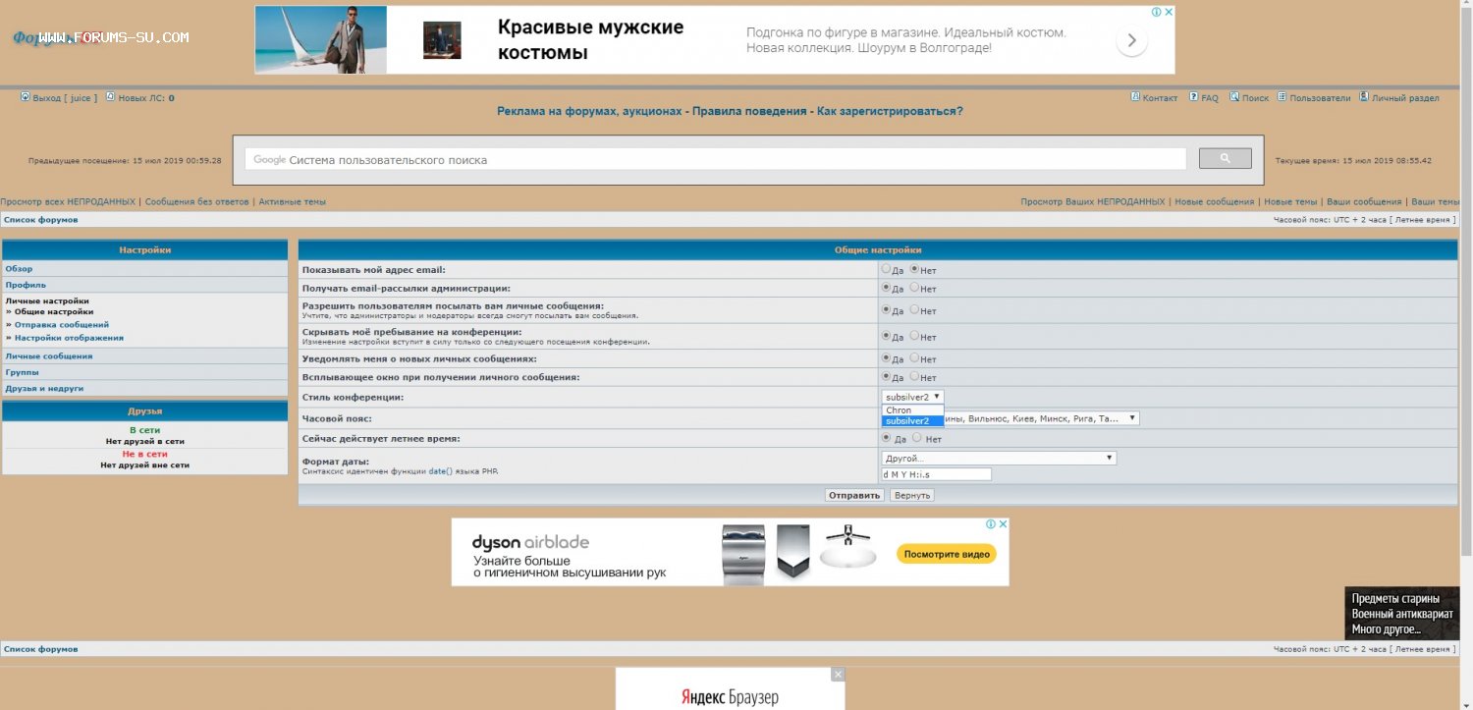1473x710 pixels.
Task: Click the Поиск search icon in header
Action: tap(1234, 97)
